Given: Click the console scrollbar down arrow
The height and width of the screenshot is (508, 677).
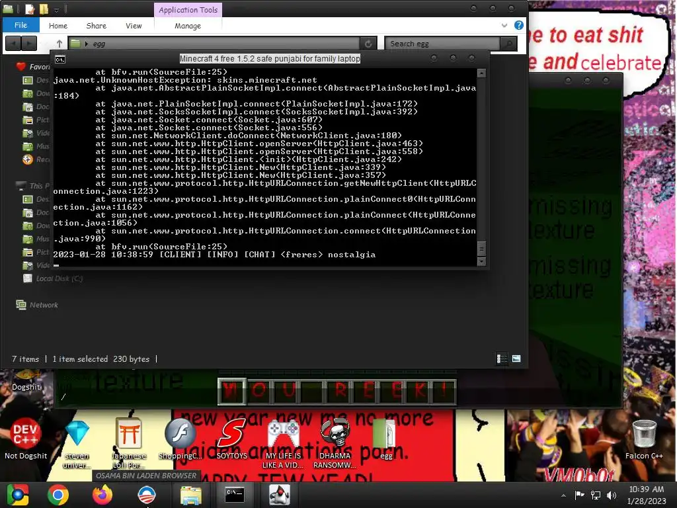Looking at the screenshot, I should 481,261.
